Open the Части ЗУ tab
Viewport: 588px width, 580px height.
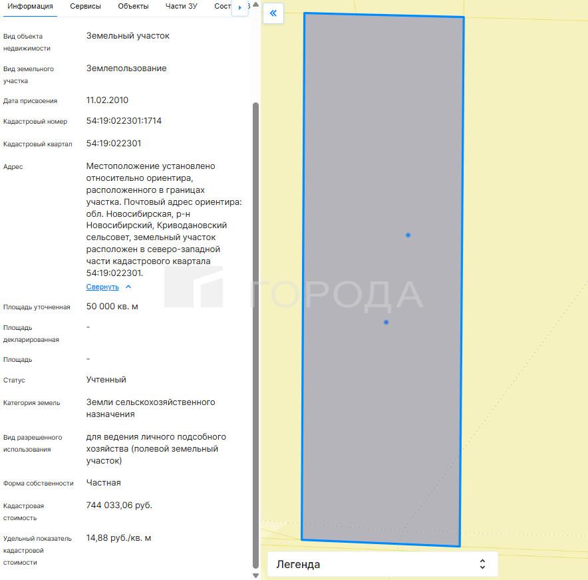[181, 7]
